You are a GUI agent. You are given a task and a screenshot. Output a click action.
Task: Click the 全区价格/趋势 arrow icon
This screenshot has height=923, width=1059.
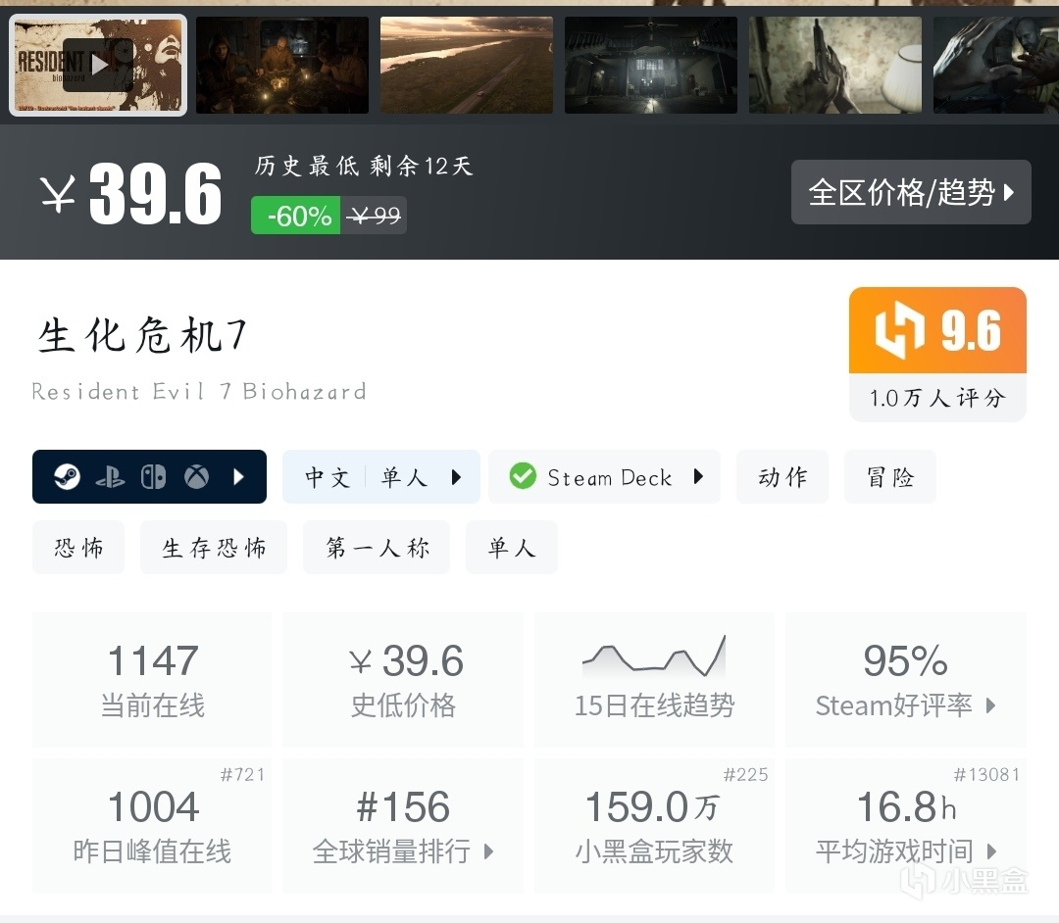(1009, 192)
